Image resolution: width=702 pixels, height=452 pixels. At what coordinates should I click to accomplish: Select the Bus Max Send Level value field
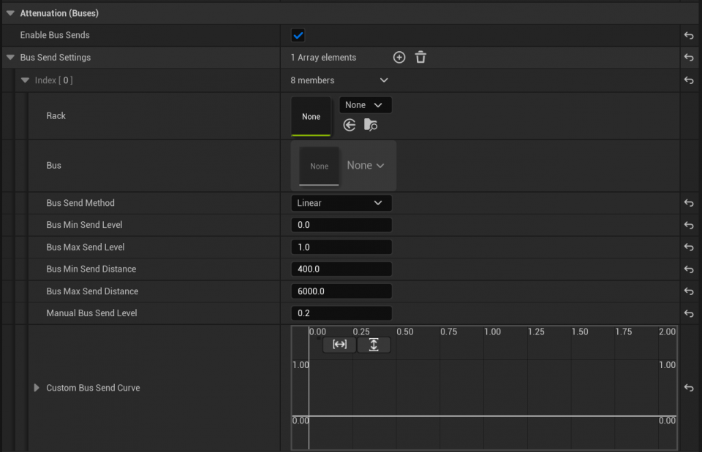[x=341, y=247]
